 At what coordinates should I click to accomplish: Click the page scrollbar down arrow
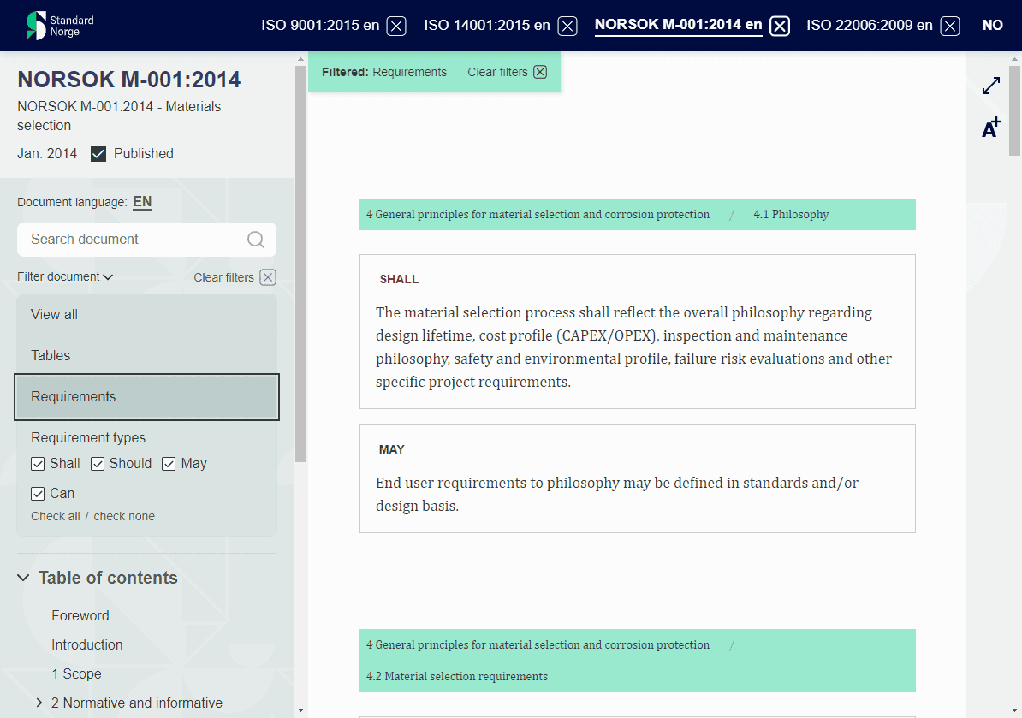point(1015,710)
